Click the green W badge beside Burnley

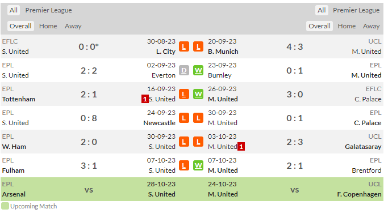tap(198, 70)
